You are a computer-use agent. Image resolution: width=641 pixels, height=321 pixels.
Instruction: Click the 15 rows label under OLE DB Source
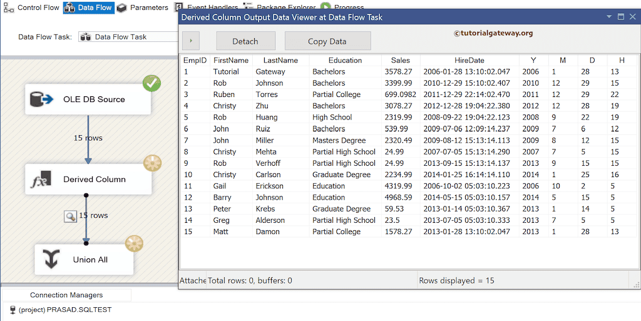[x=88, y=138]
